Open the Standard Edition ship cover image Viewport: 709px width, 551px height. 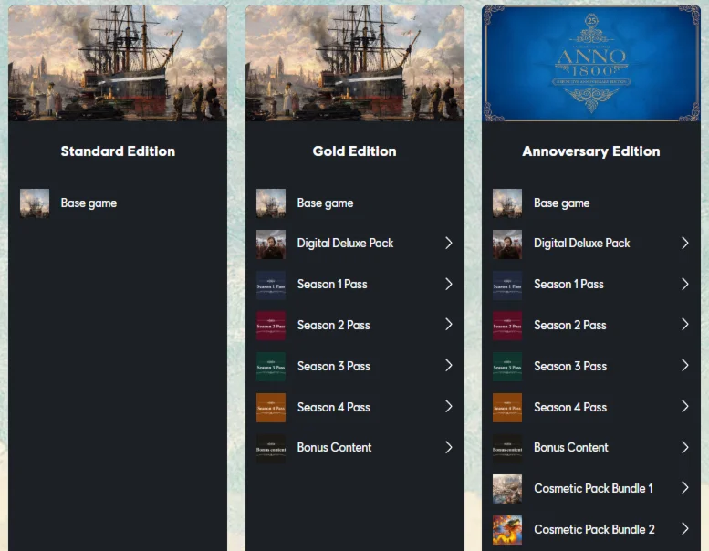click(x=118, y=63)
